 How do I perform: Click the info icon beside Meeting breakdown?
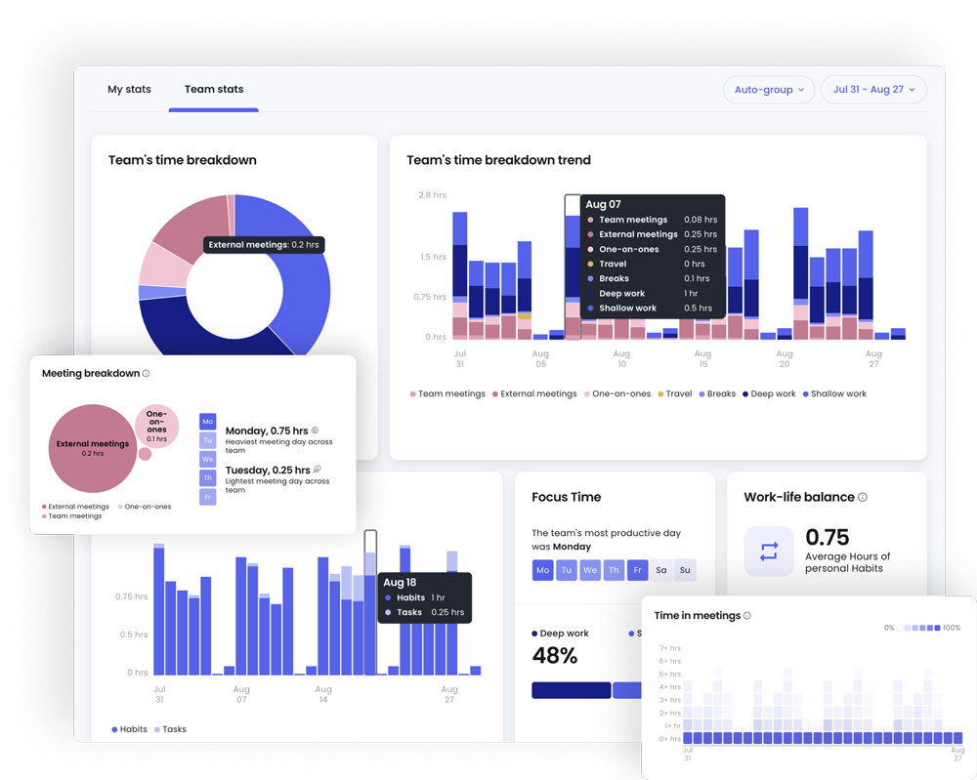coord(147,374)
